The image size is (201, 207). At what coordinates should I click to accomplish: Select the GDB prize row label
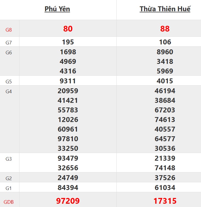pos(9,202)
